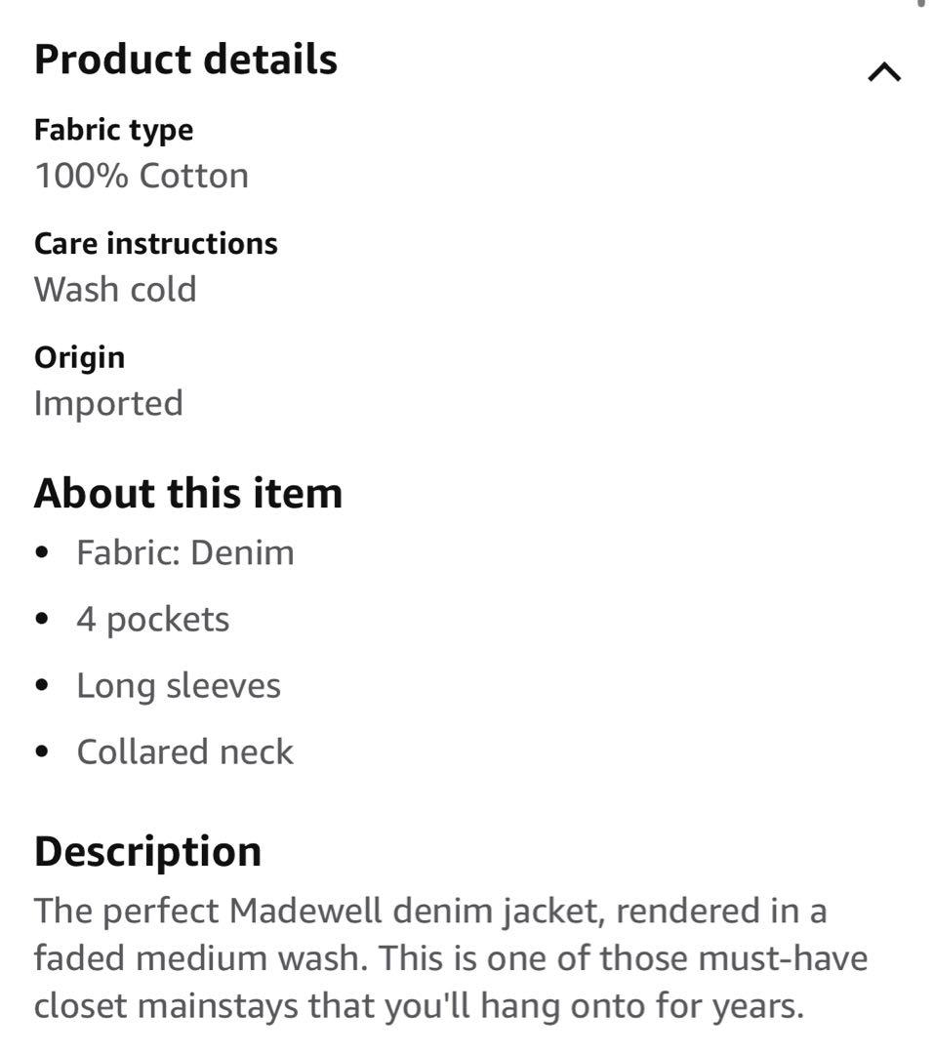Select the Care instructions label
The height and width of the screenshot is (1054, 933).
point(155,243)
